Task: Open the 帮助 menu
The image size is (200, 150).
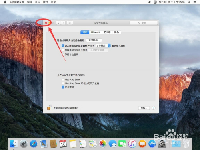Action: 54,2
